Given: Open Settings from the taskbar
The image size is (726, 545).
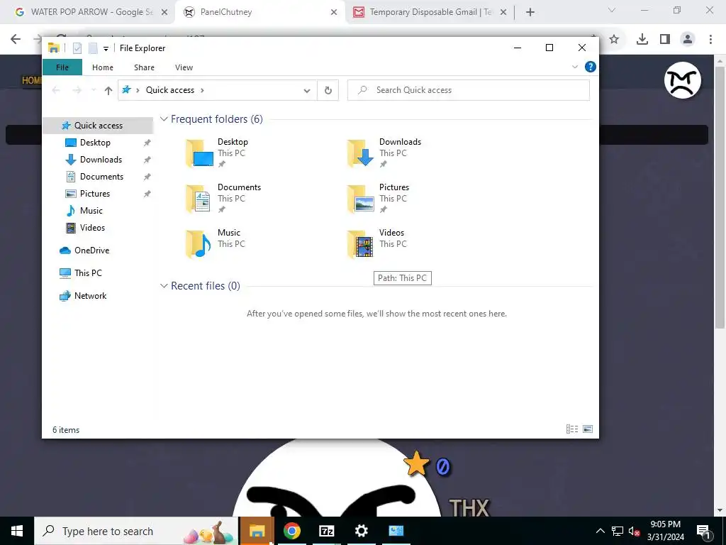Looking at the screenshot, I should tap(361, 531).
